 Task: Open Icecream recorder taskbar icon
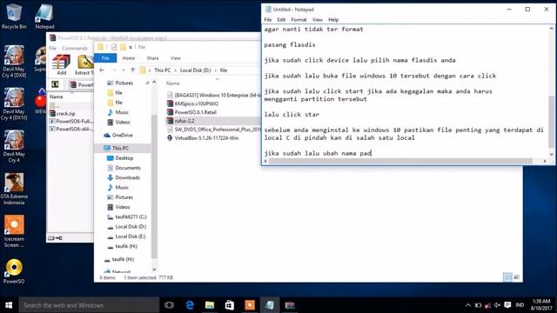coord(250,305)
